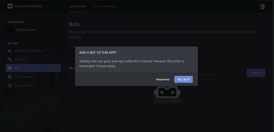Open the My Application selector dropdown
The height and width of the screenshot is (132, 274).
tap(33, 30)
